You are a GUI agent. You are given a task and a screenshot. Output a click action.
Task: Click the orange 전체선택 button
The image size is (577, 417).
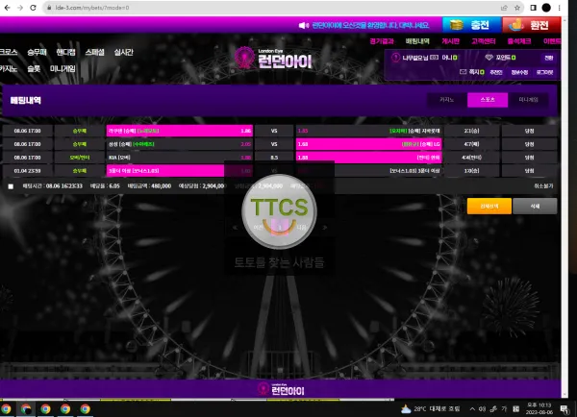489,206
